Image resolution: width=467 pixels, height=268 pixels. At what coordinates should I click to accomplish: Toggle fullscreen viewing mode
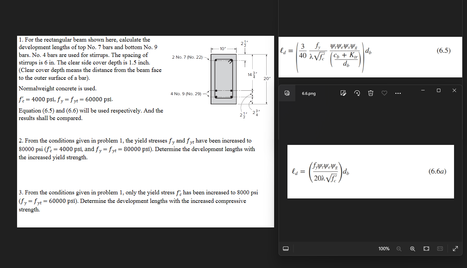coord(455,249)
